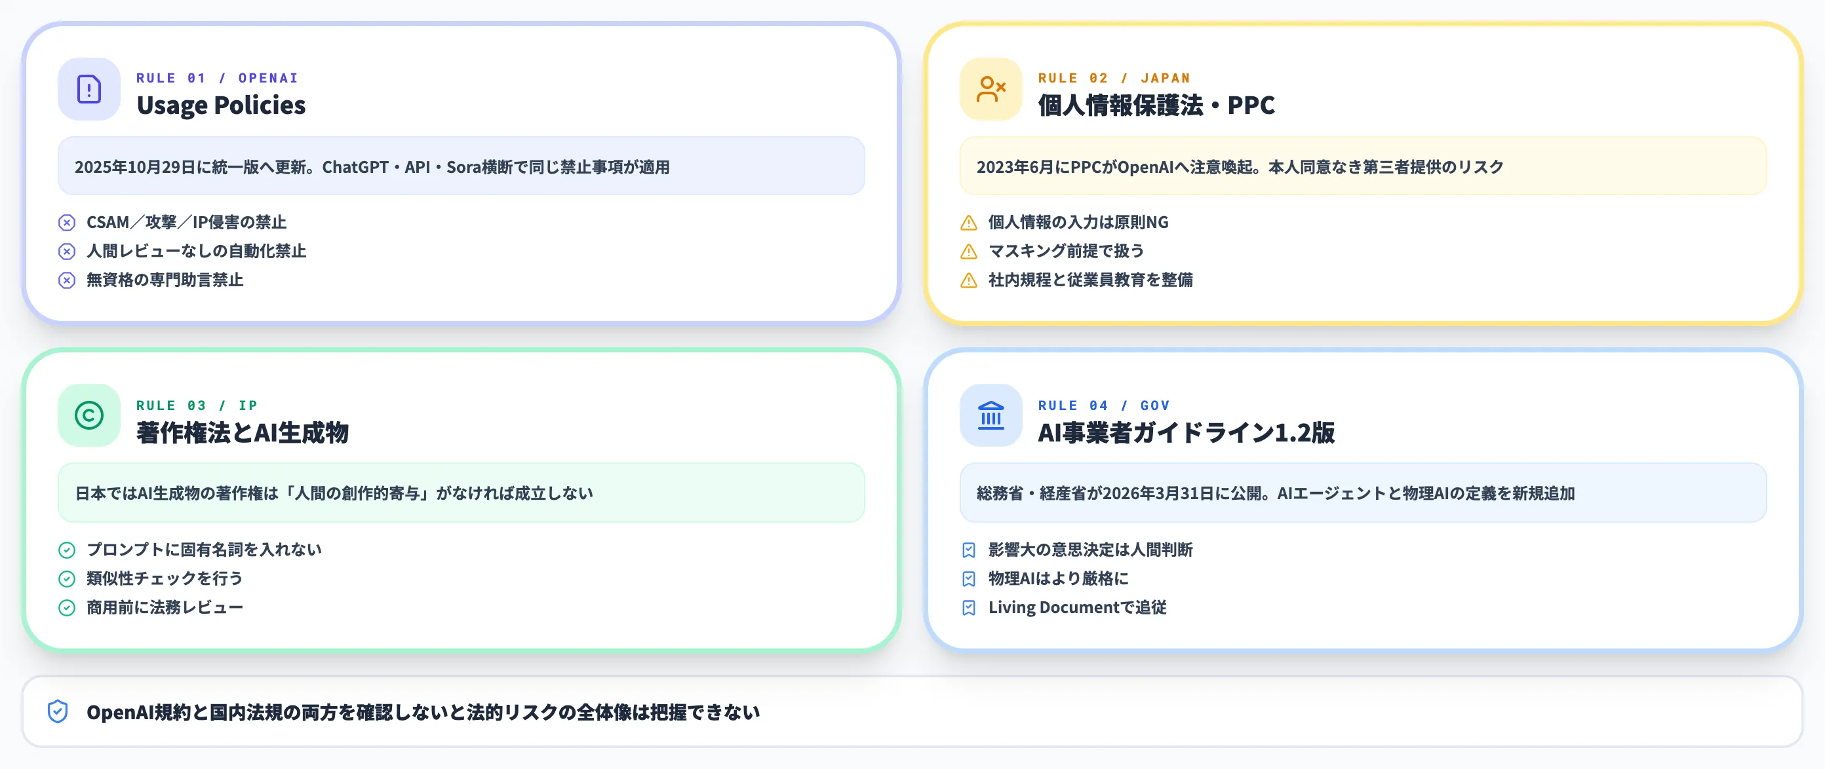
Task: Click the bookmark-check icon beside 物理AIはより厳格に
Action: tap(968, 579)
